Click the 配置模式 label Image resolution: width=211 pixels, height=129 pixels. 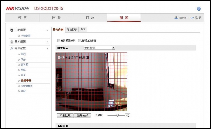63,48
